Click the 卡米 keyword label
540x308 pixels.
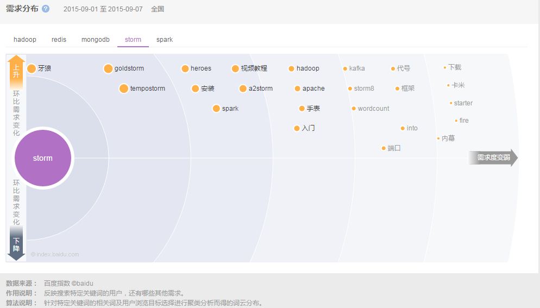pos(458,85)
